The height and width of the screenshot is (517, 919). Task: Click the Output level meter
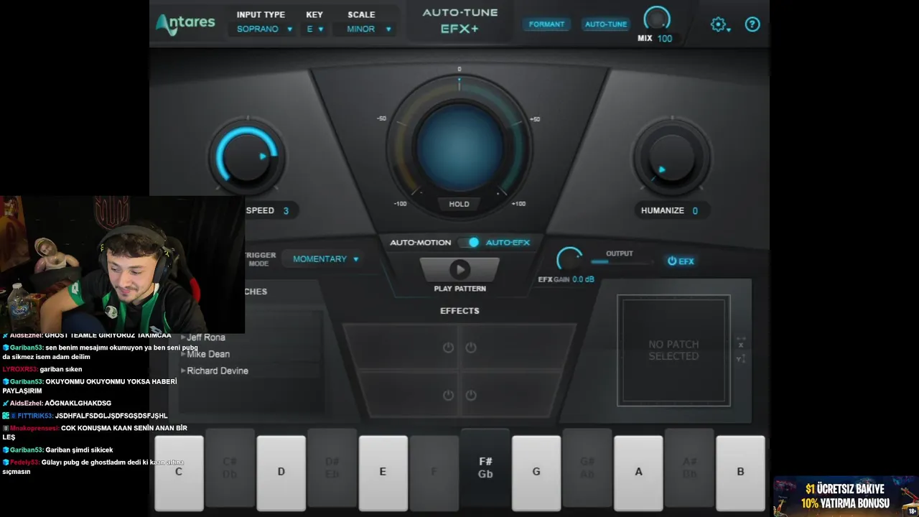click(x=622, y=261)
